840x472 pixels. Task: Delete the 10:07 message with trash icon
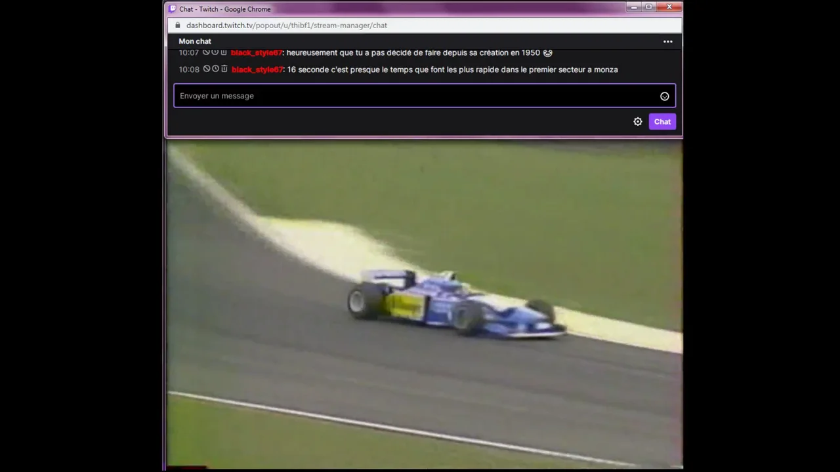coord(224,52)
